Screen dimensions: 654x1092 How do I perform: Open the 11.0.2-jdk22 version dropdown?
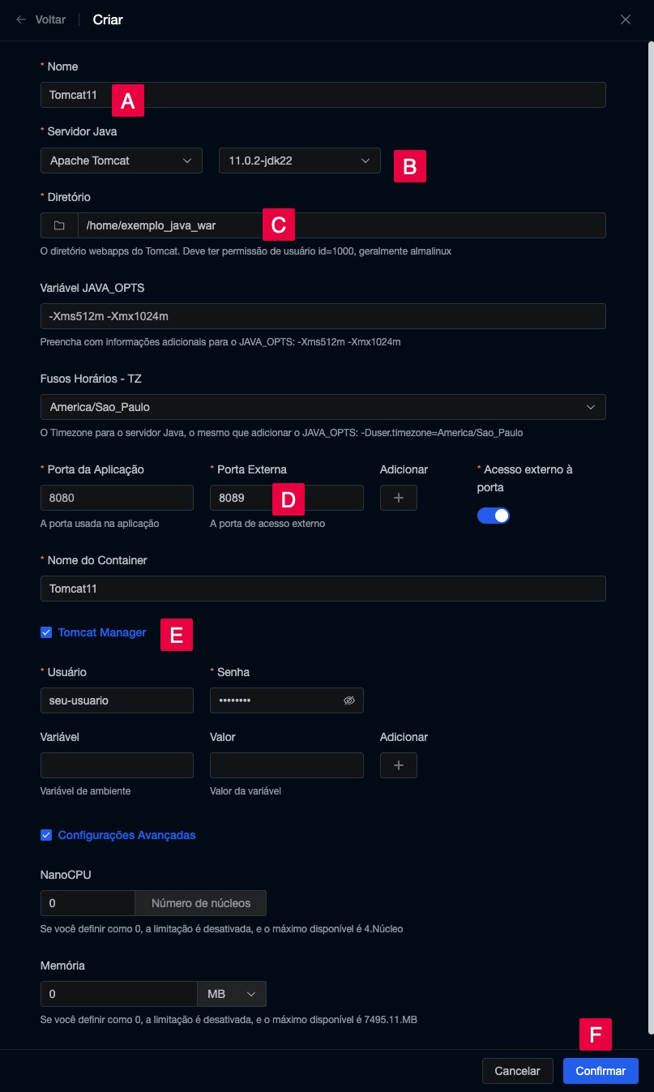tap(299, 161)
